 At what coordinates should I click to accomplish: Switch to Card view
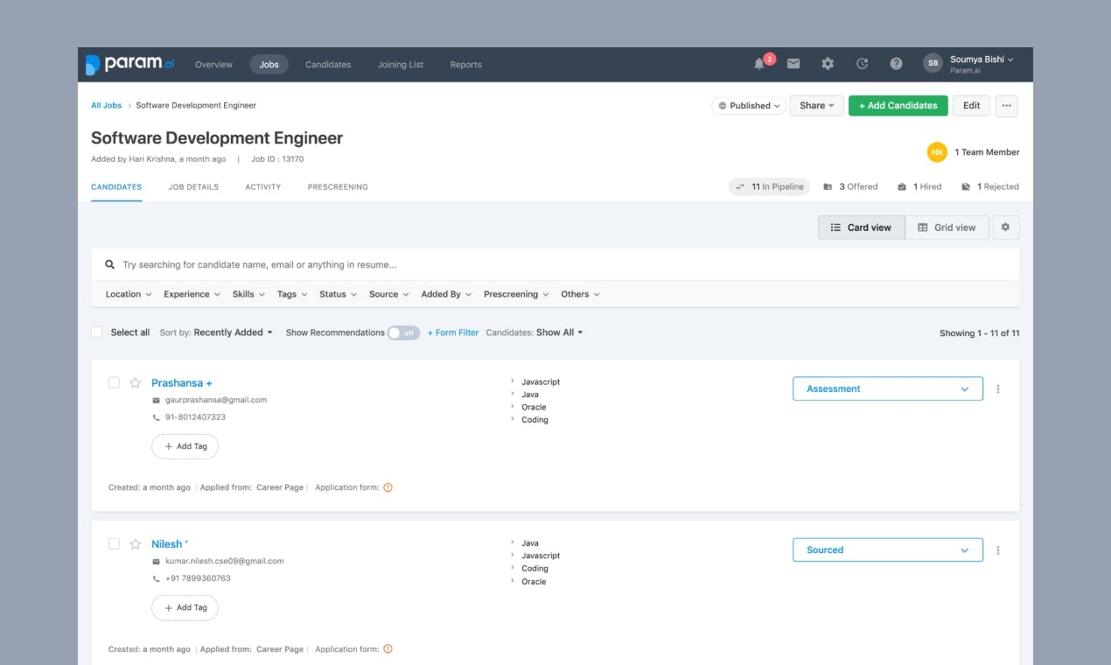(862, 227)
